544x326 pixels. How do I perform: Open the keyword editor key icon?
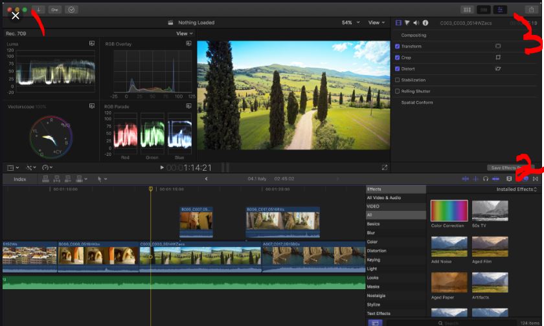[x=54, y=10]
